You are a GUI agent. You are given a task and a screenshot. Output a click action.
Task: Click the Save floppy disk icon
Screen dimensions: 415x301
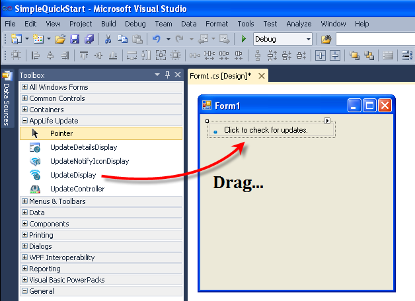point(75,39)
